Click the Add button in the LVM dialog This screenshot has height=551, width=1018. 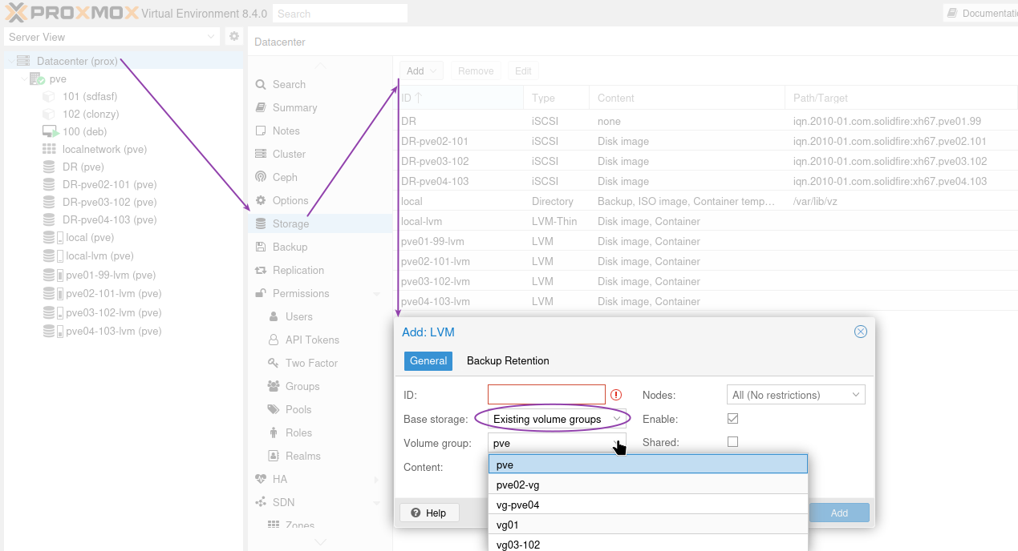click(839, 513)
